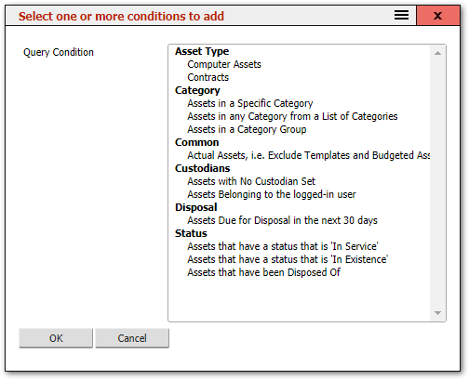Pick 'Assets in a Category Group'
This screenshot has width=469, height=380.
pyautogui.click(x=247, y=129)
